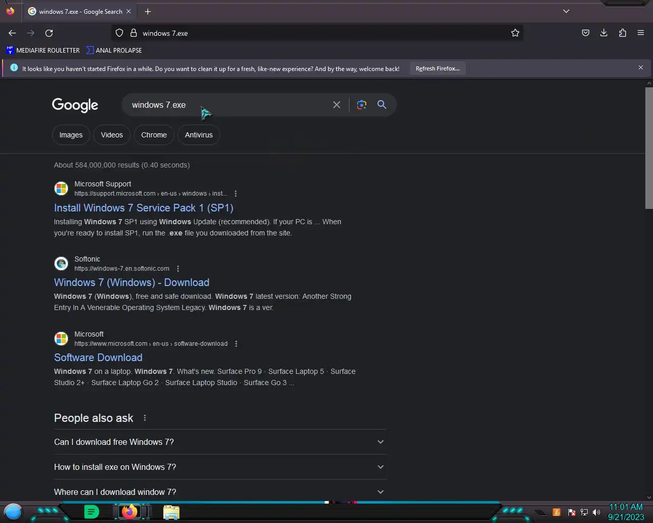The width and height of the screenshot is (653, 523).
Task: Expand How to install exe on Windows 7?
Action: point(220,467)
